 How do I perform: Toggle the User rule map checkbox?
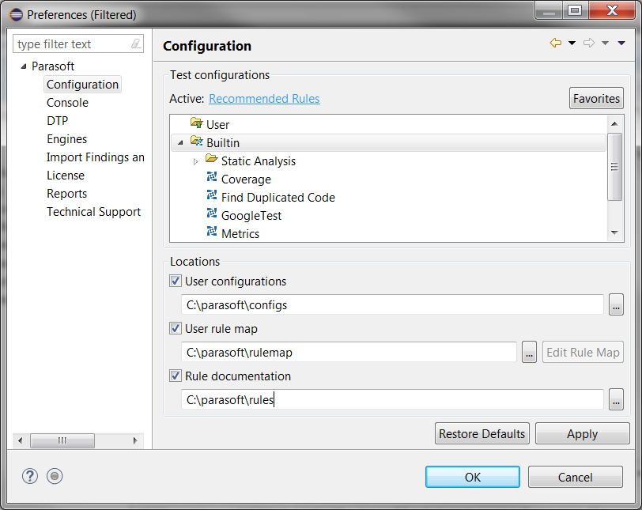coord(176,328)
